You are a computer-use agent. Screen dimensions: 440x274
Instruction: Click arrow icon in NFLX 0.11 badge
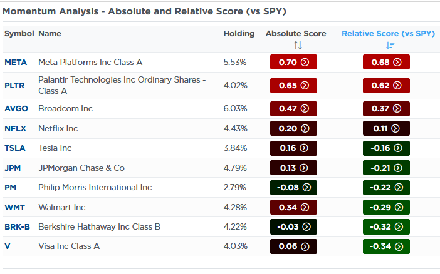(396, 128)
